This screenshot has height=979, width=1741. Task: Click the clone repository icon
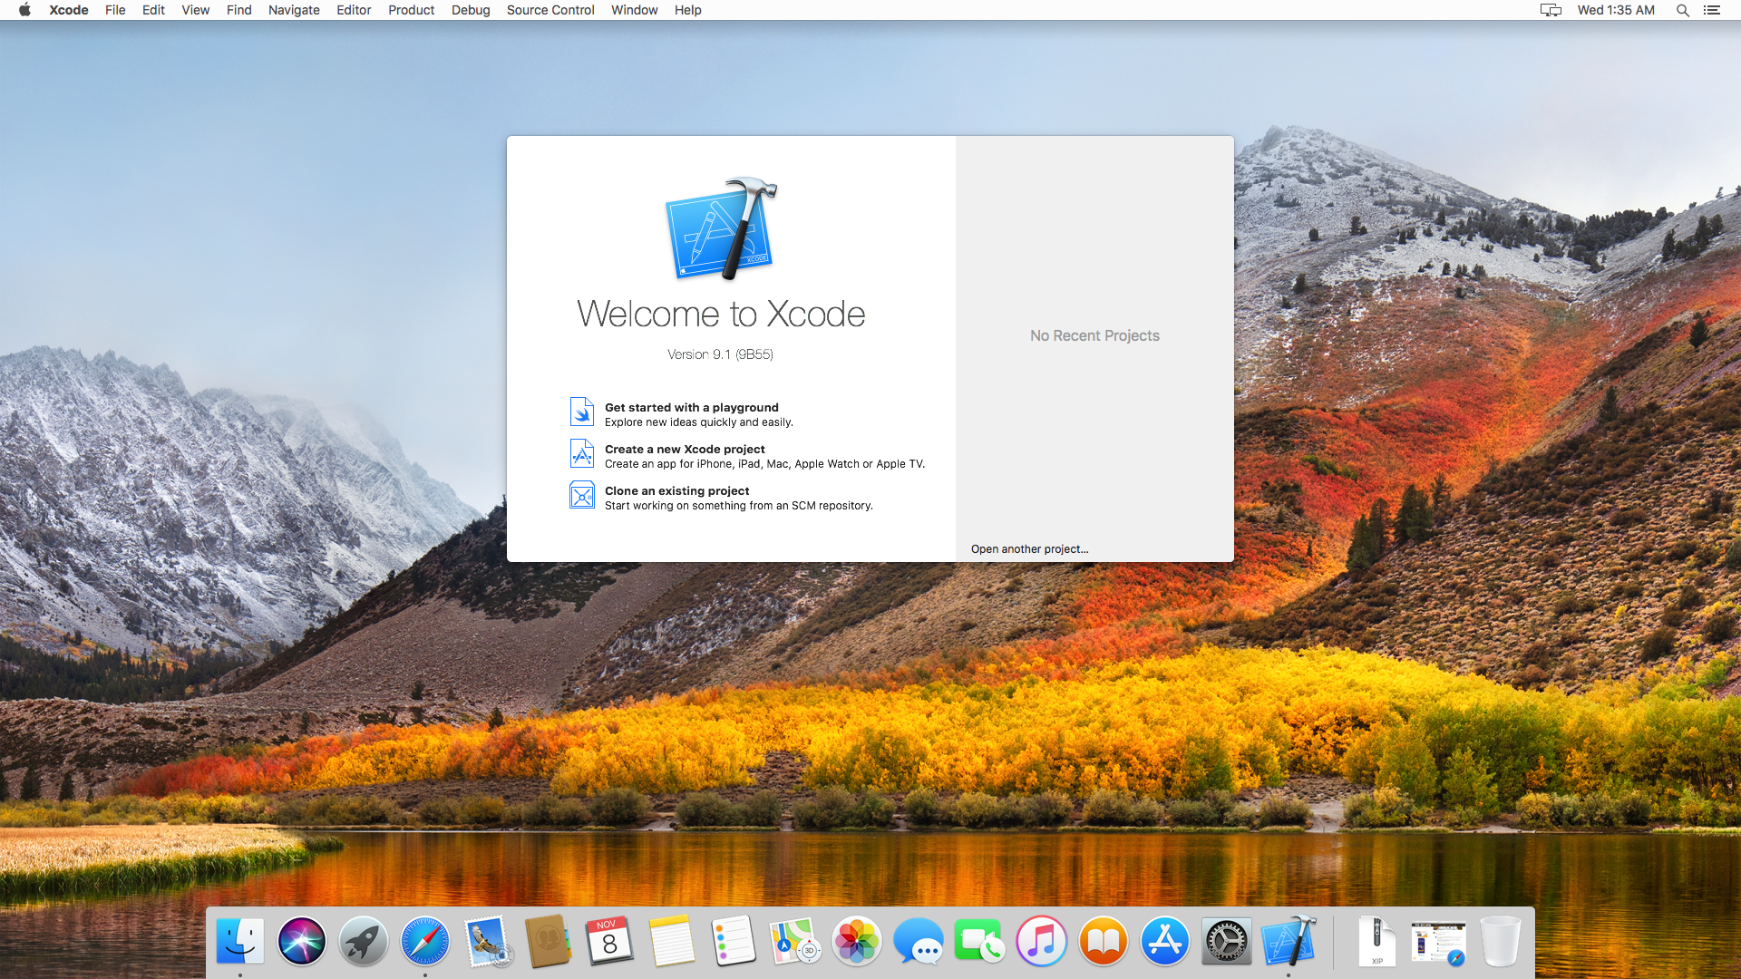pos(581,495)
